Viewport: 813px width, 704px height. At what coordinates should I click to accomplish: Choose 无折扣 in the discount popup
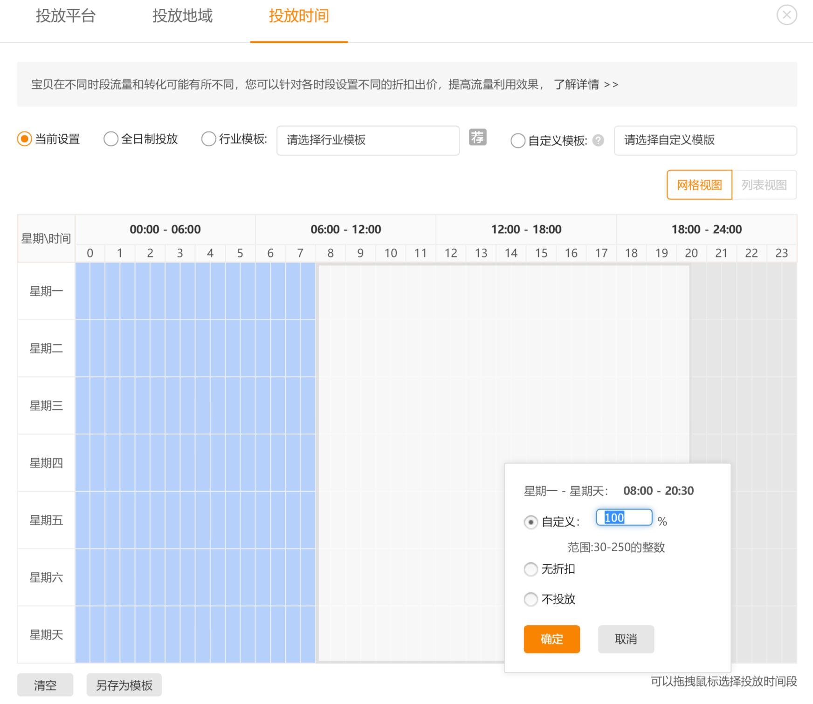[531, 569]
